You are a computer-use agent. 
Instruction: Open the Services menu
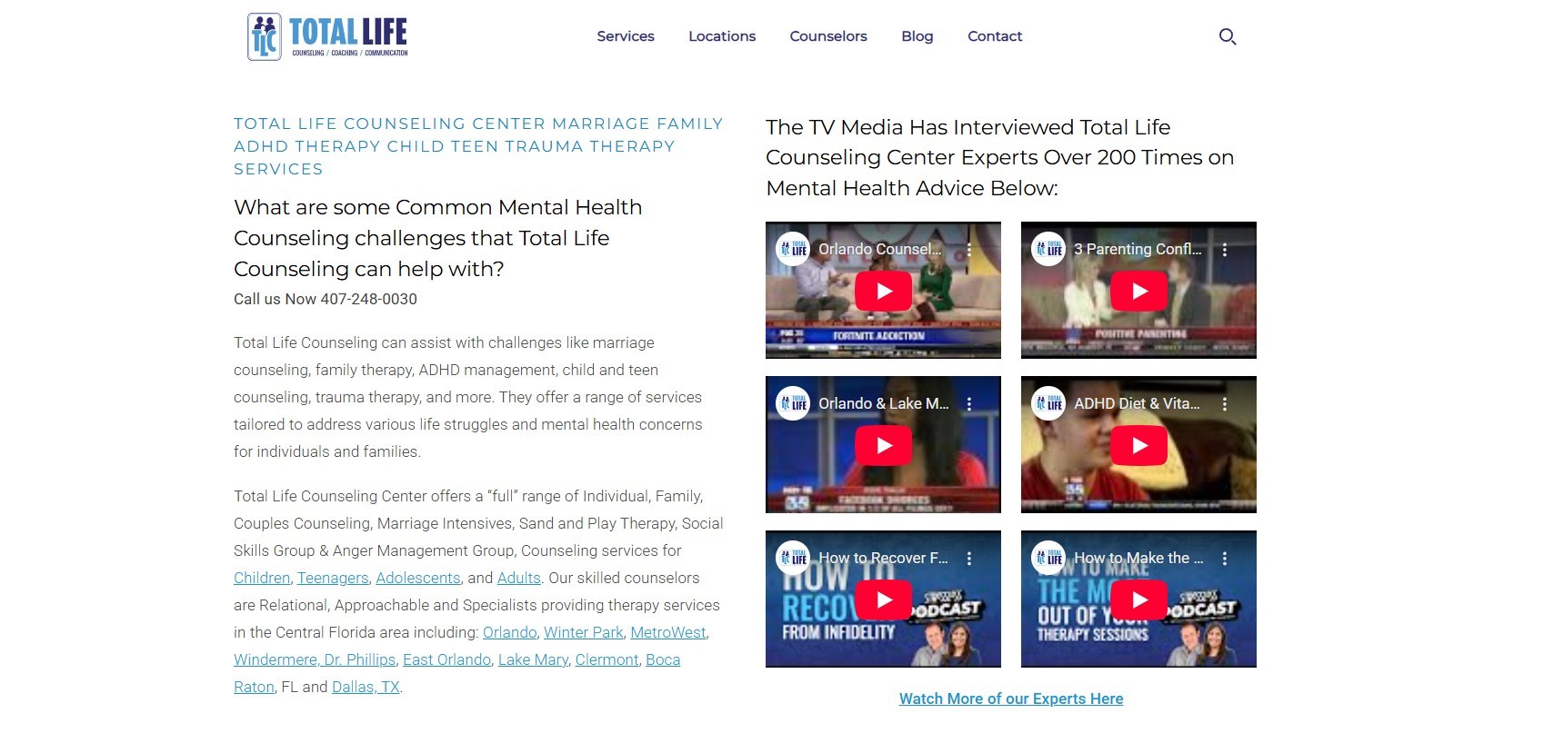(x=626, y=36)
